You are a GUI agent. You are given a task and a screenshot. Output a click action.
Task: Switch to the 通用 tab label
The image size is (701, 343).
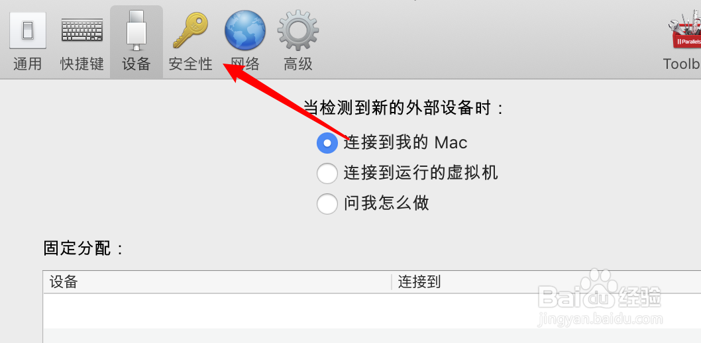pyautogui.click(x=27, y=64)
